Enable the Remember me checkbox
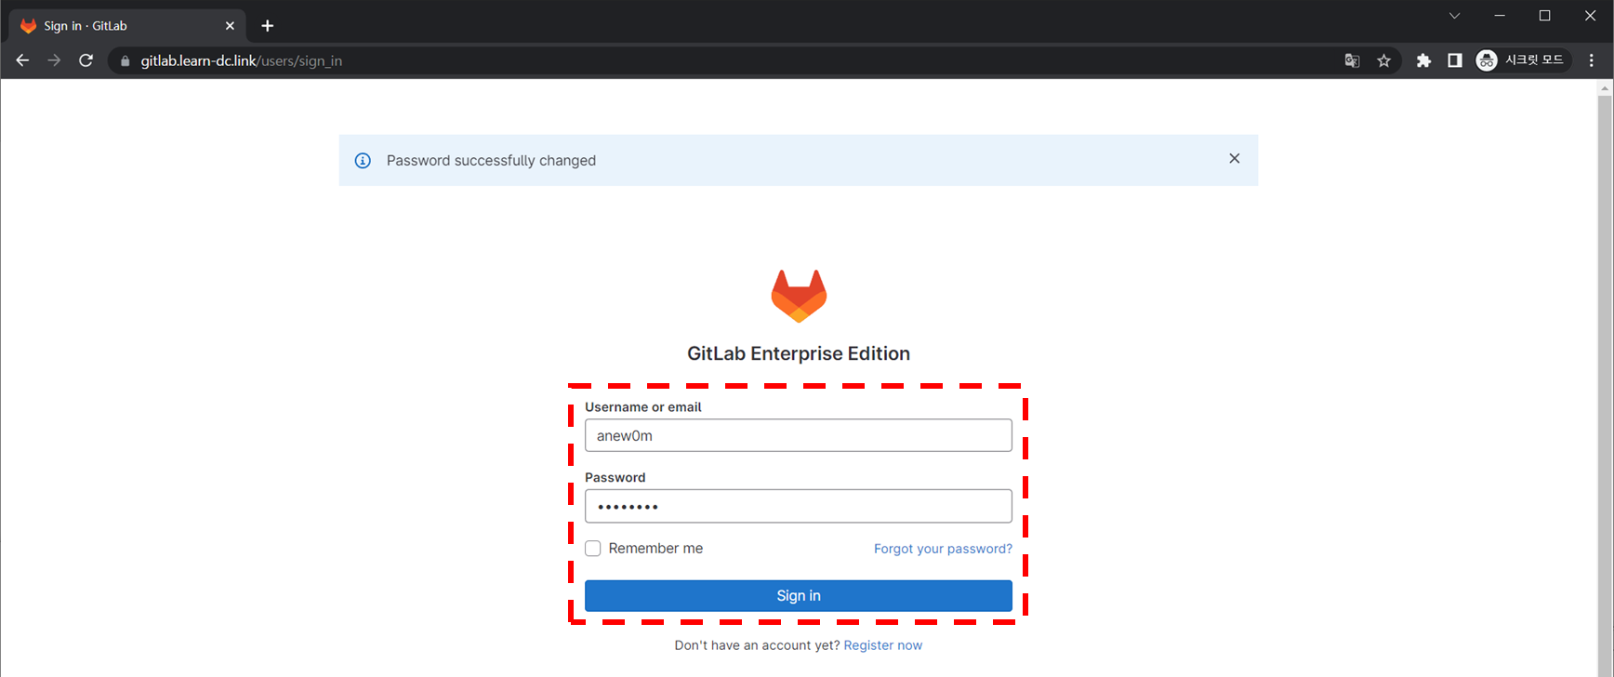 [x=593, y=549]
